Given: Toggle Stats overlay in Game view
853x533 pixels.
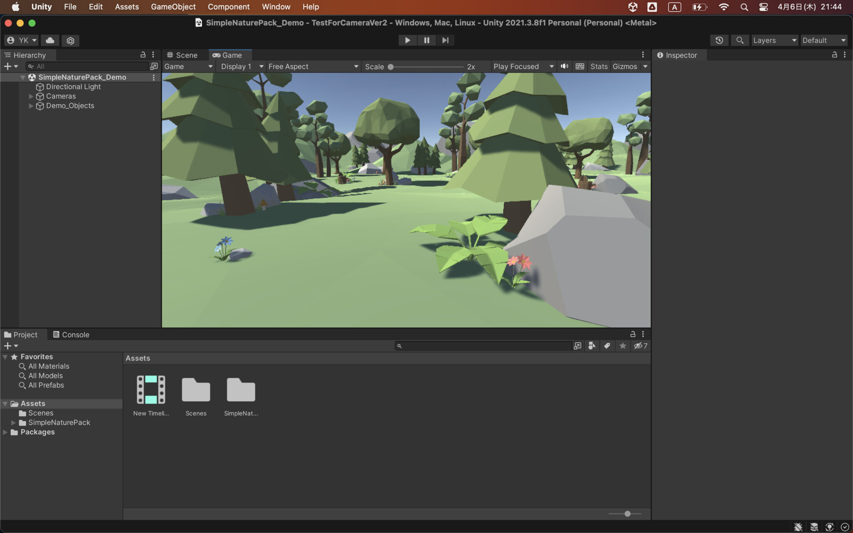Looking at the screenshot, I should click(599, 66).
